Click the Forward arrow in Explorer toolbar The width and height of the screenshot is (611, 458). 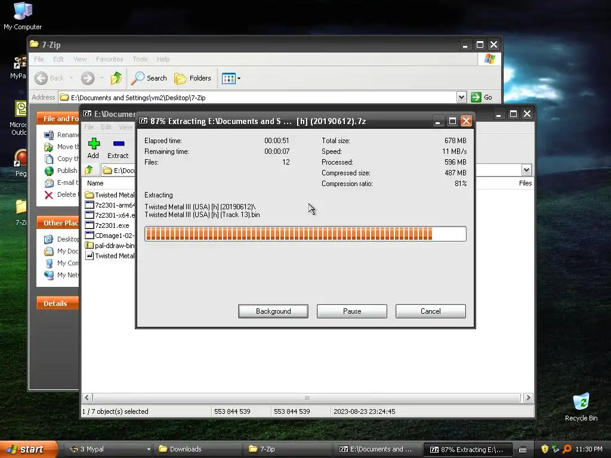88,78
